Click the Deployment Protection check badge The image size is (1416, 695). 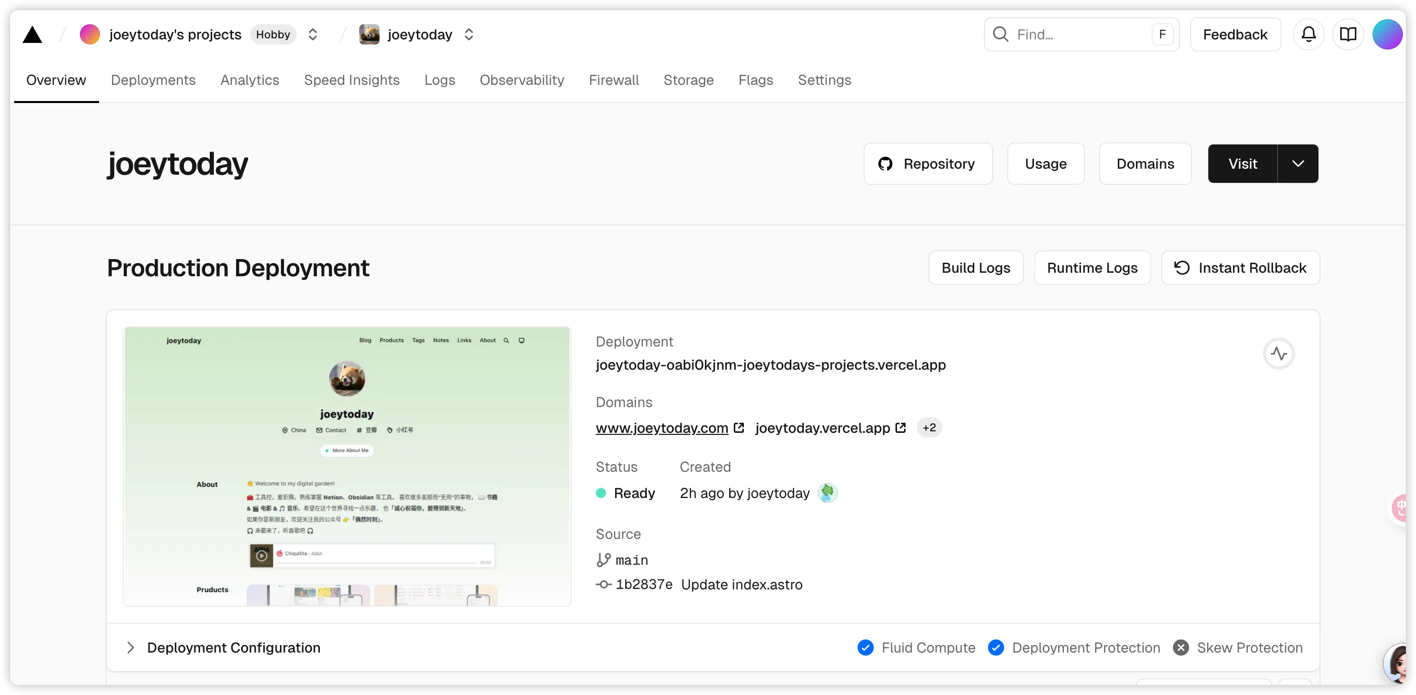point(996,648)
